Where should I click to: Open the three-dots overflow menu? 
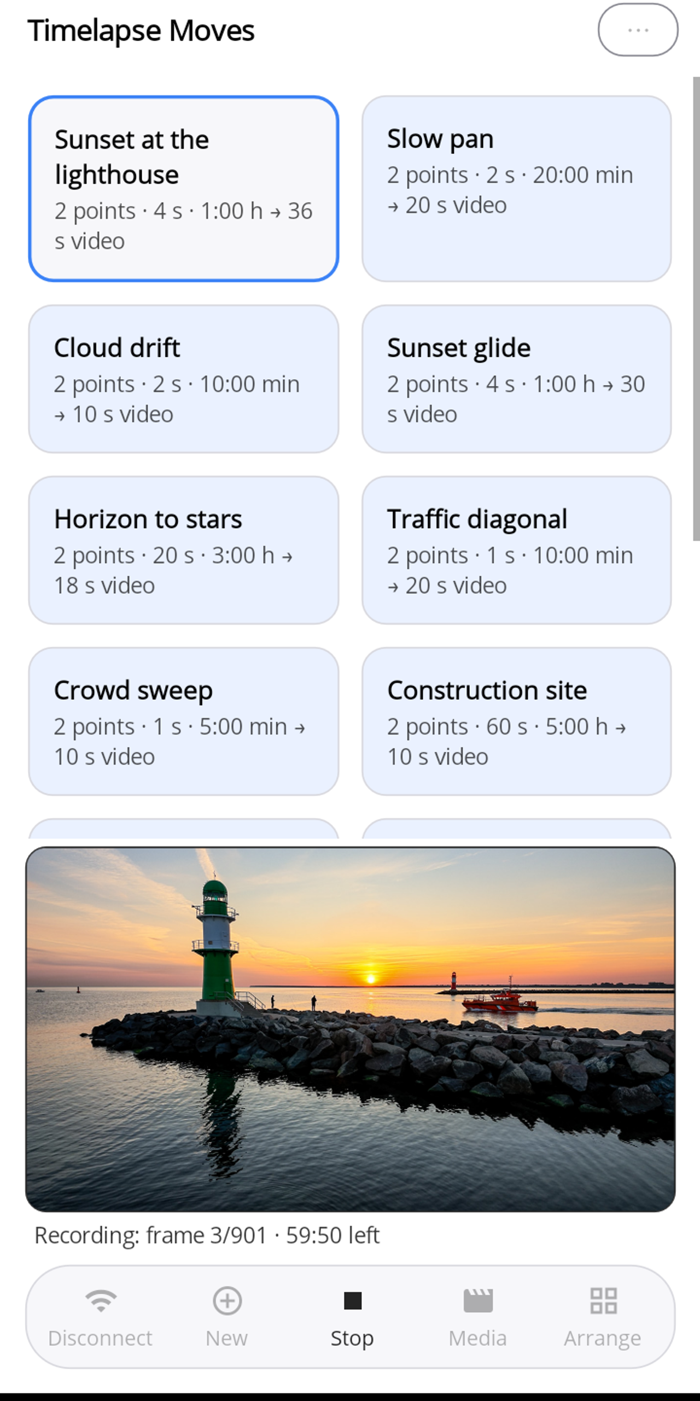tap(638, 30)
